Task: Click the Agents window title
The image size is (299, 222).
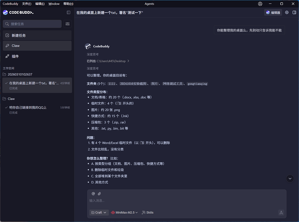Action: (149, 4)
